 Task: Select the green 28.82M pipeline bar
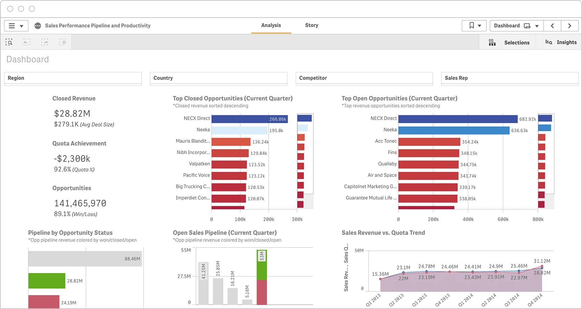point(47,281)
